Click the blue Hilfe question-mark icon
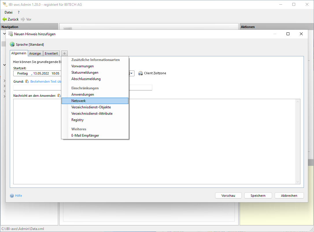Viewport: 314px width, 232px height. point(12,196)
